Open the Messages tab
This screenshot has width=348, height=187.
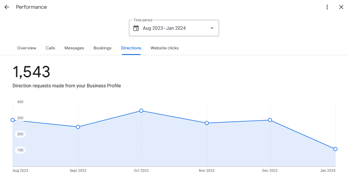coord(74,48)
